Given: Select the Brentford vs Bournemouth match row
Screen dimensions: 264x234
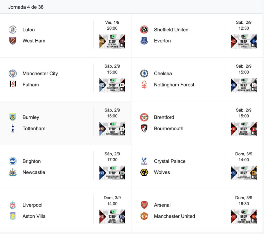Looking at the screenshot, I should pyautogui.click(x=197, y=123).
